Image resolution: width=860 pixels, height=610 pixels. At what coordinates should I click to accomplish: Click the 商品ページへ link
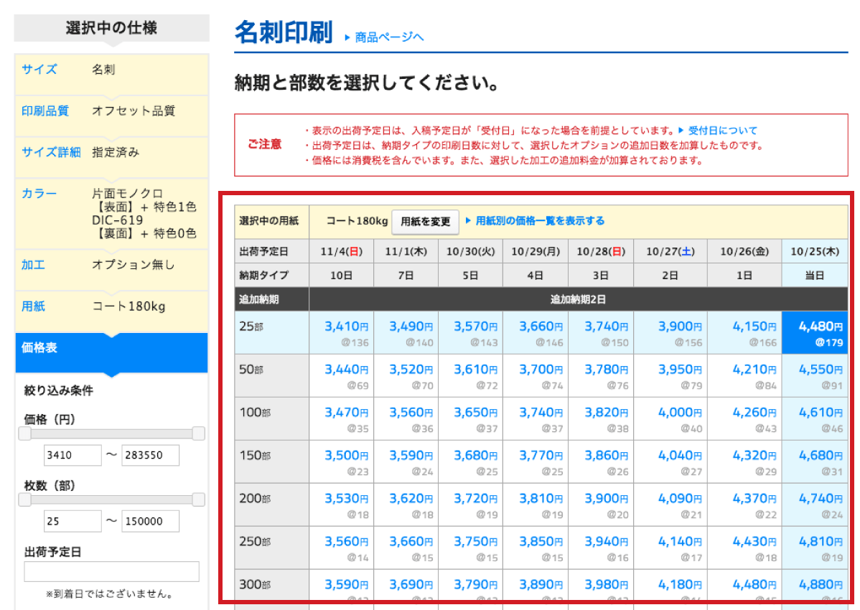[388, 37]
